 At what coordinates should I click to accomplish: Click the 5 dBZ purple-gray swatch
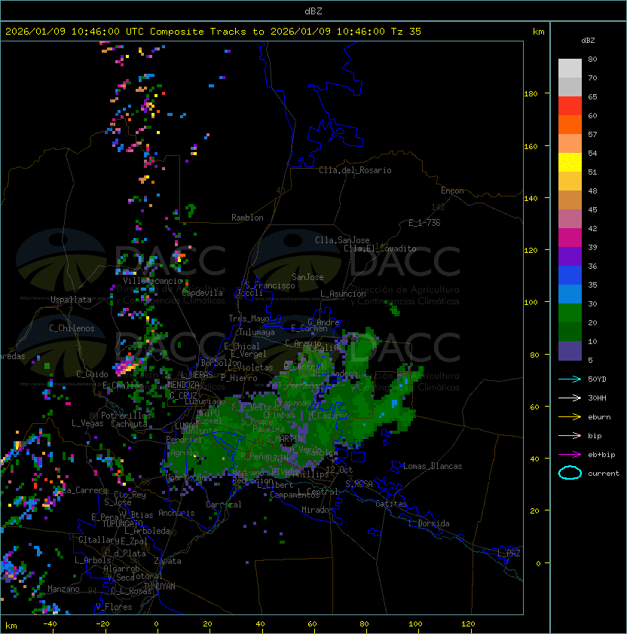pos(570,351)
